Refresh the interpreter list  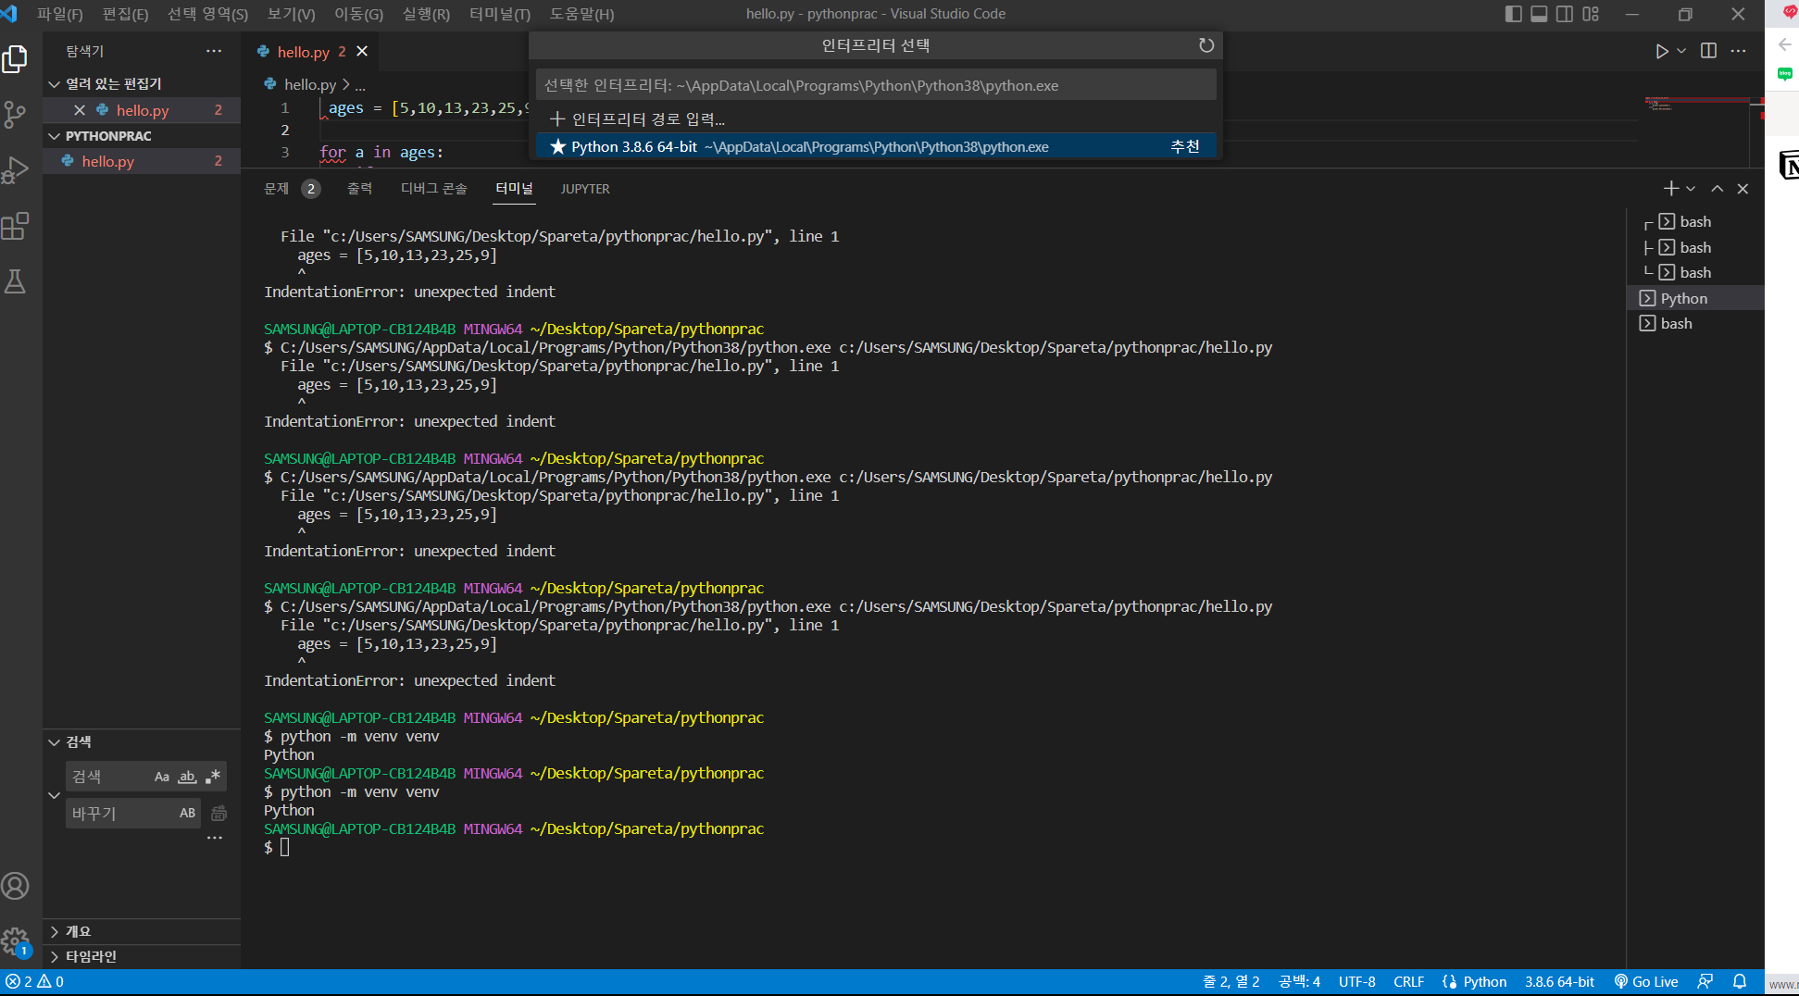[x=1206, y=45]
